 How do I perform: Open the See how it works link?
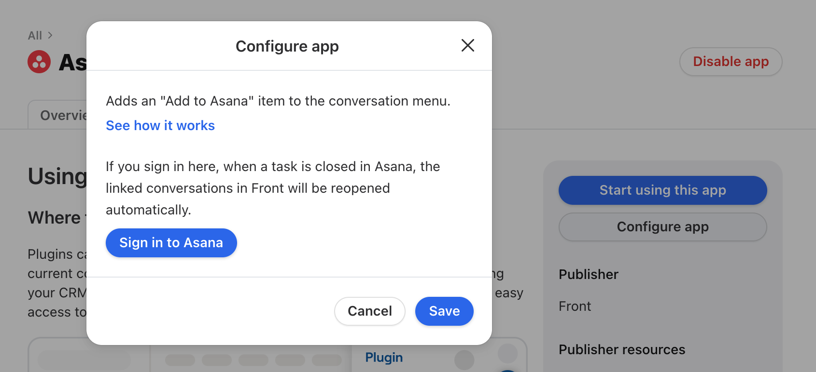(x=160, y=125)
